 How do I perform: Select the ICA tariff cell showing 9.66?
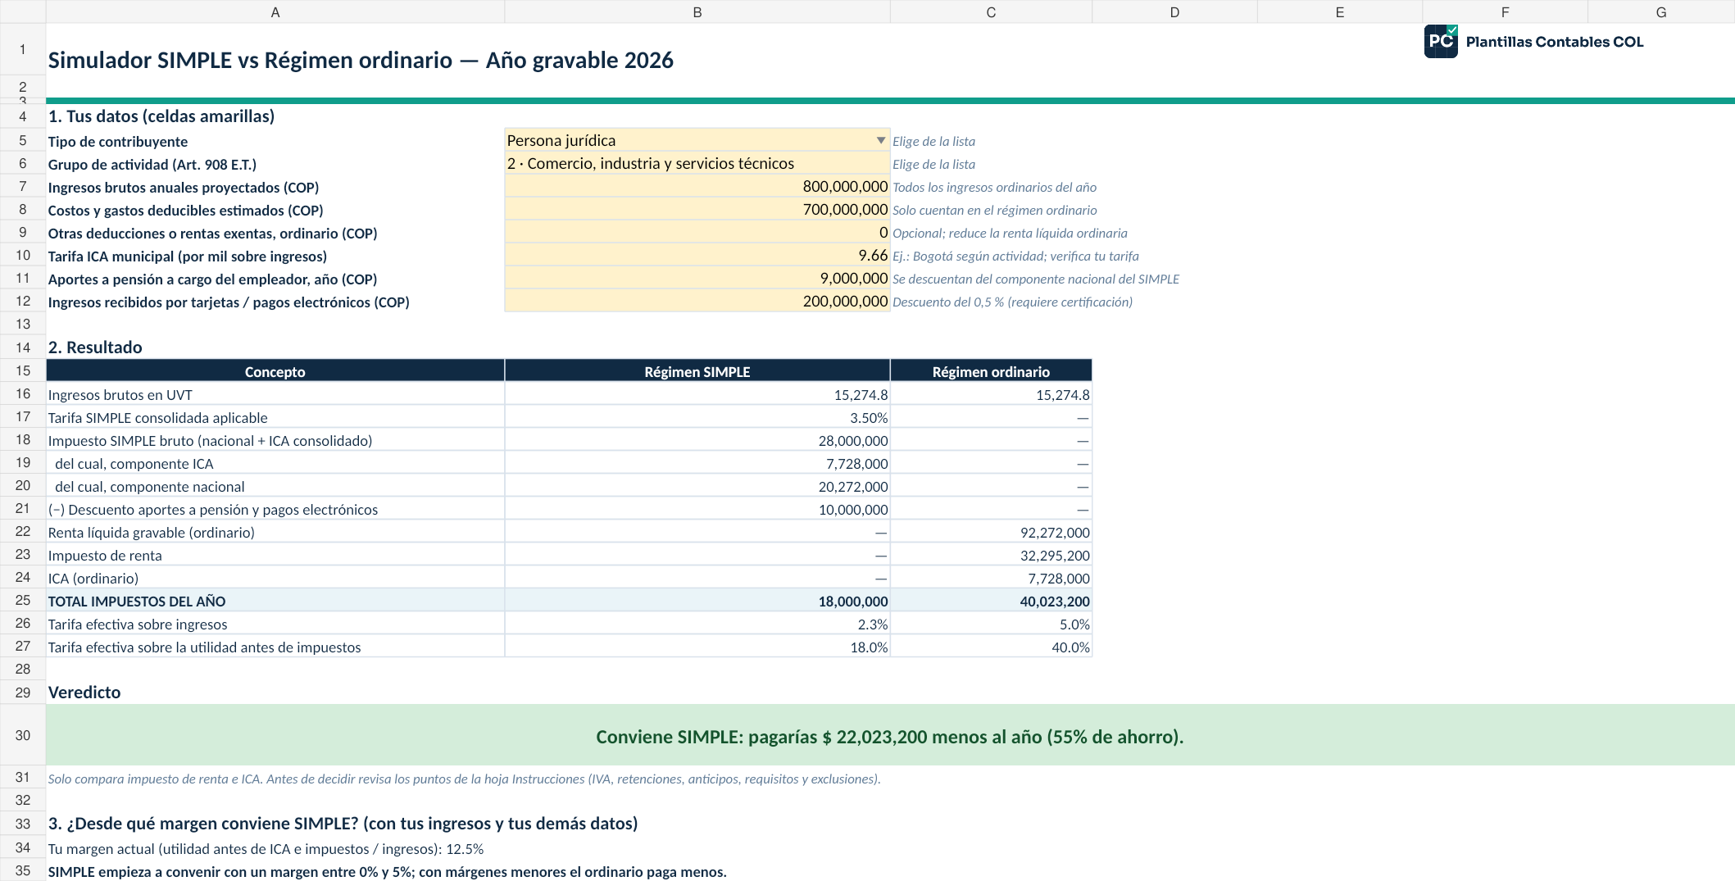tap(697, 256)
